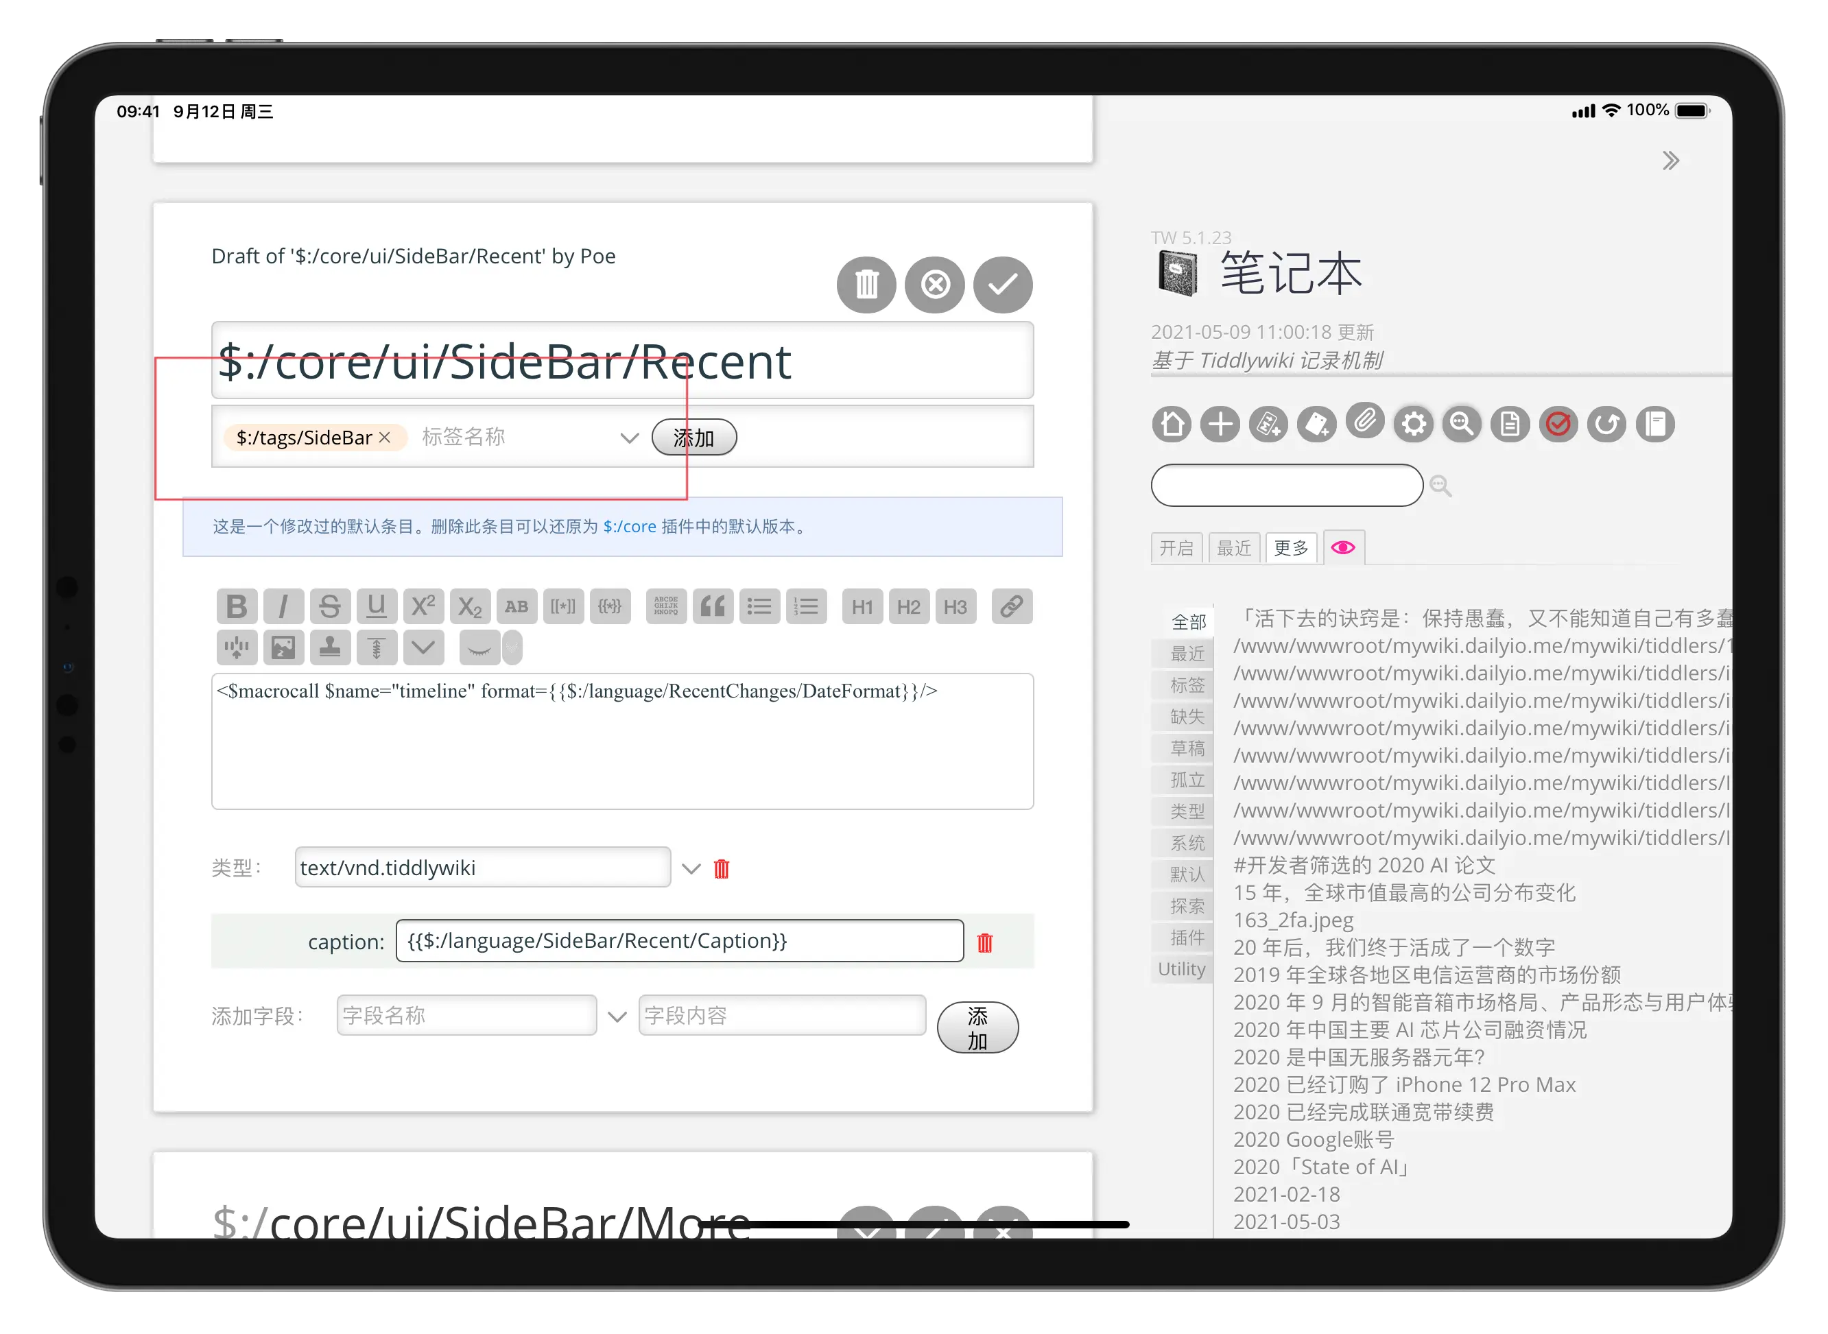
Task: Focus the sidebar search field
Action: tap(1287, 486)
